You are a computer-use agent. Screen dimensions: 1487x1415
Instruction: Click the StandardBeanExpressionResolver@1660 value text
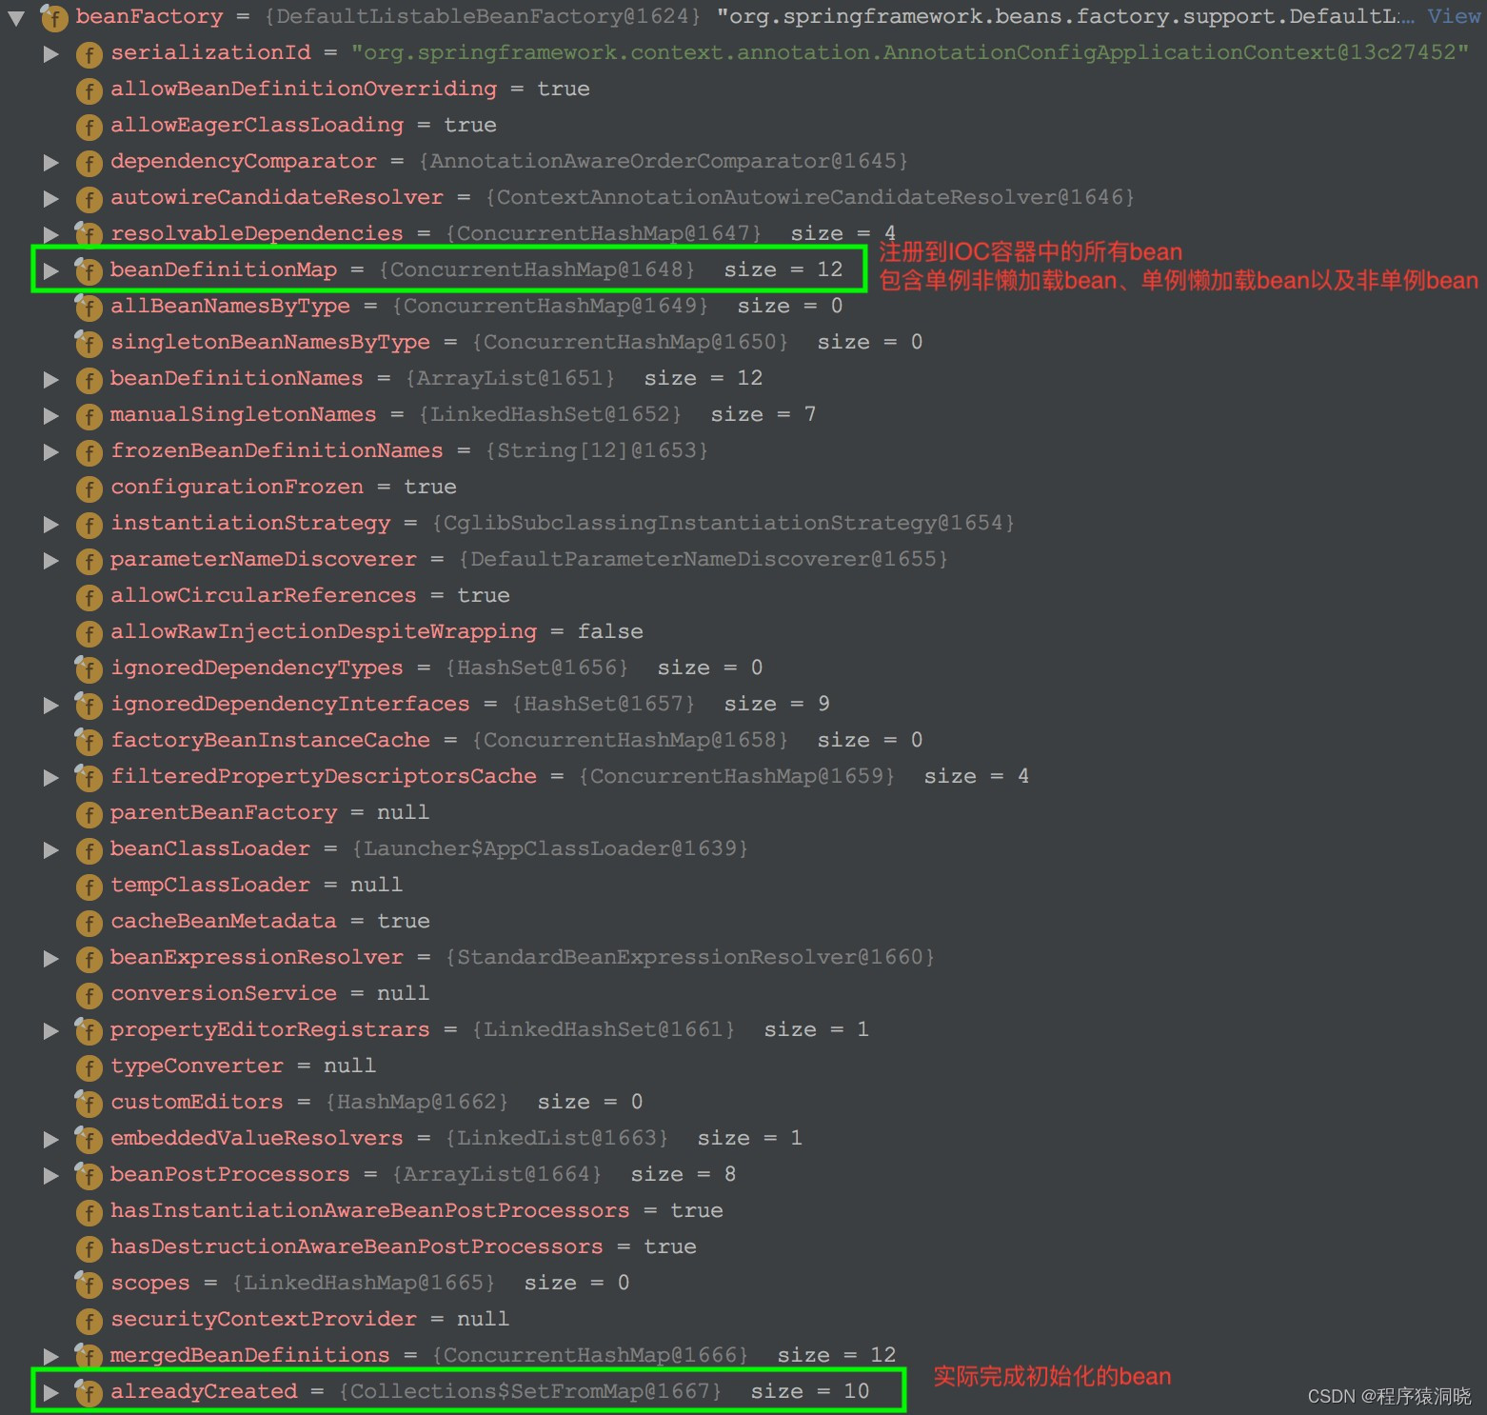[690, 957]
